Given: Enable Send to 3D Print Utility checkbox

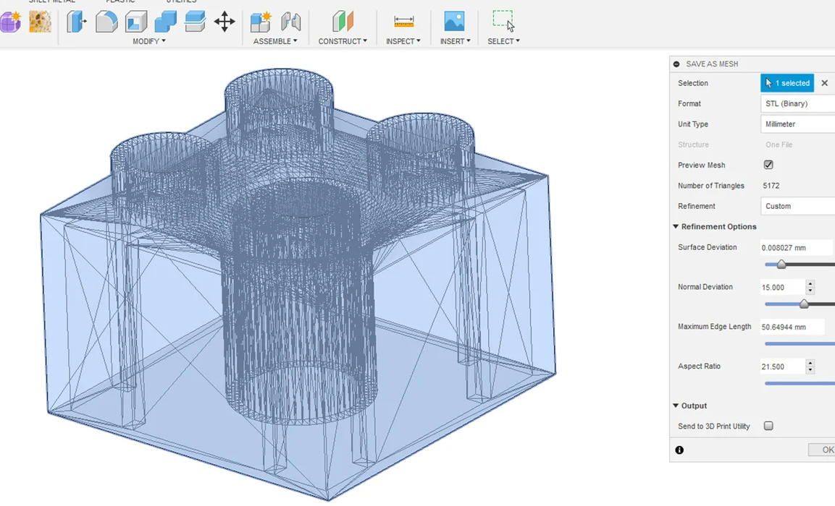Looking at the screenshot, I should click(x=768, y=426).
